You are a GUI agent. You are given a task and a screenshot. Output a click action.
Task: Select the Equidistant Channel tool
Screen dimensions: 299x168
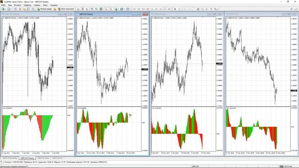[x=198, y=9]
